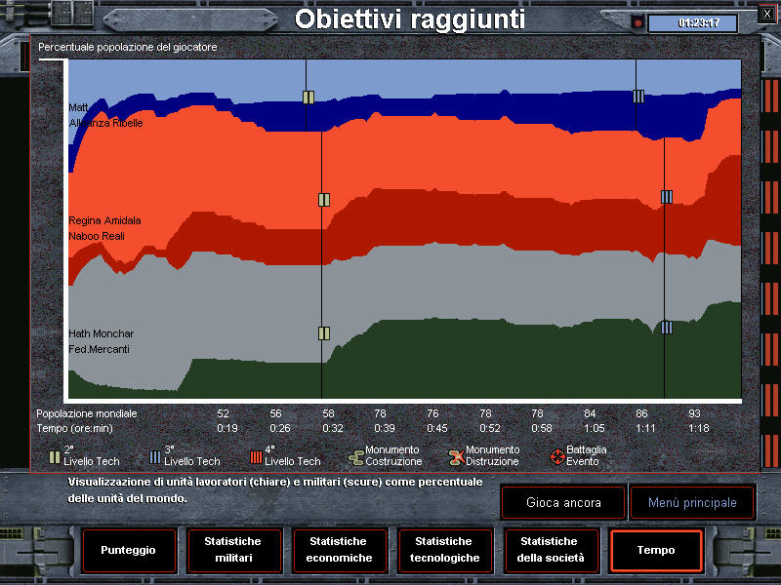Image resolution: width=781 pixels, height=585 pixels.
Task: Click the Battaglia Evento legend icon
Action: coord(557,456)
